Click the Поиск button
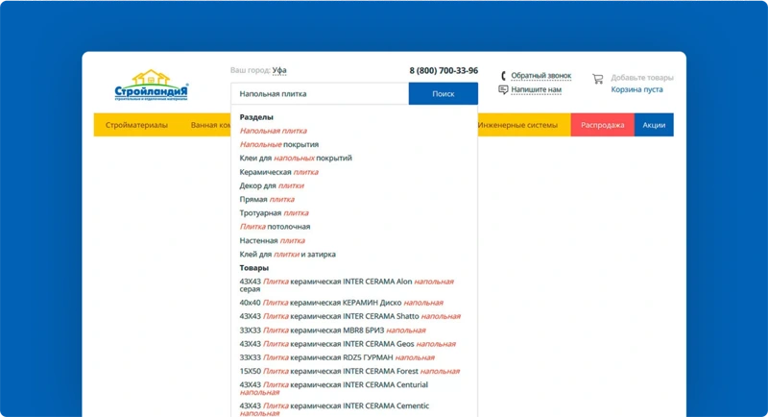768x417 pixels. tap(444, 93)
